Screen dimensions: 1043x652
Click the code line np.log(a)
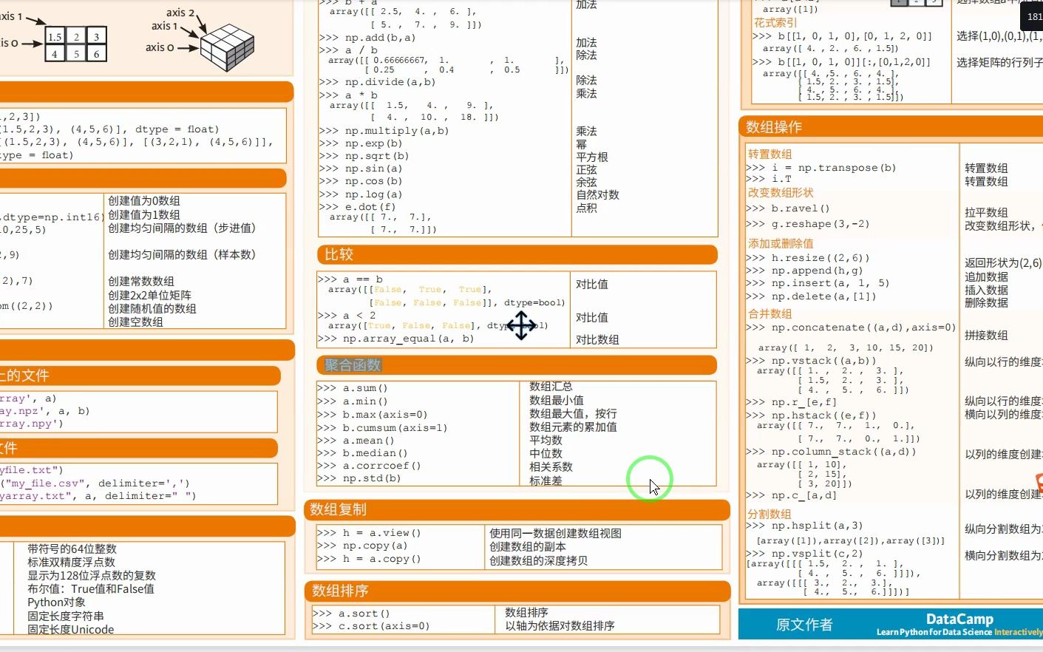click(361, 194)
